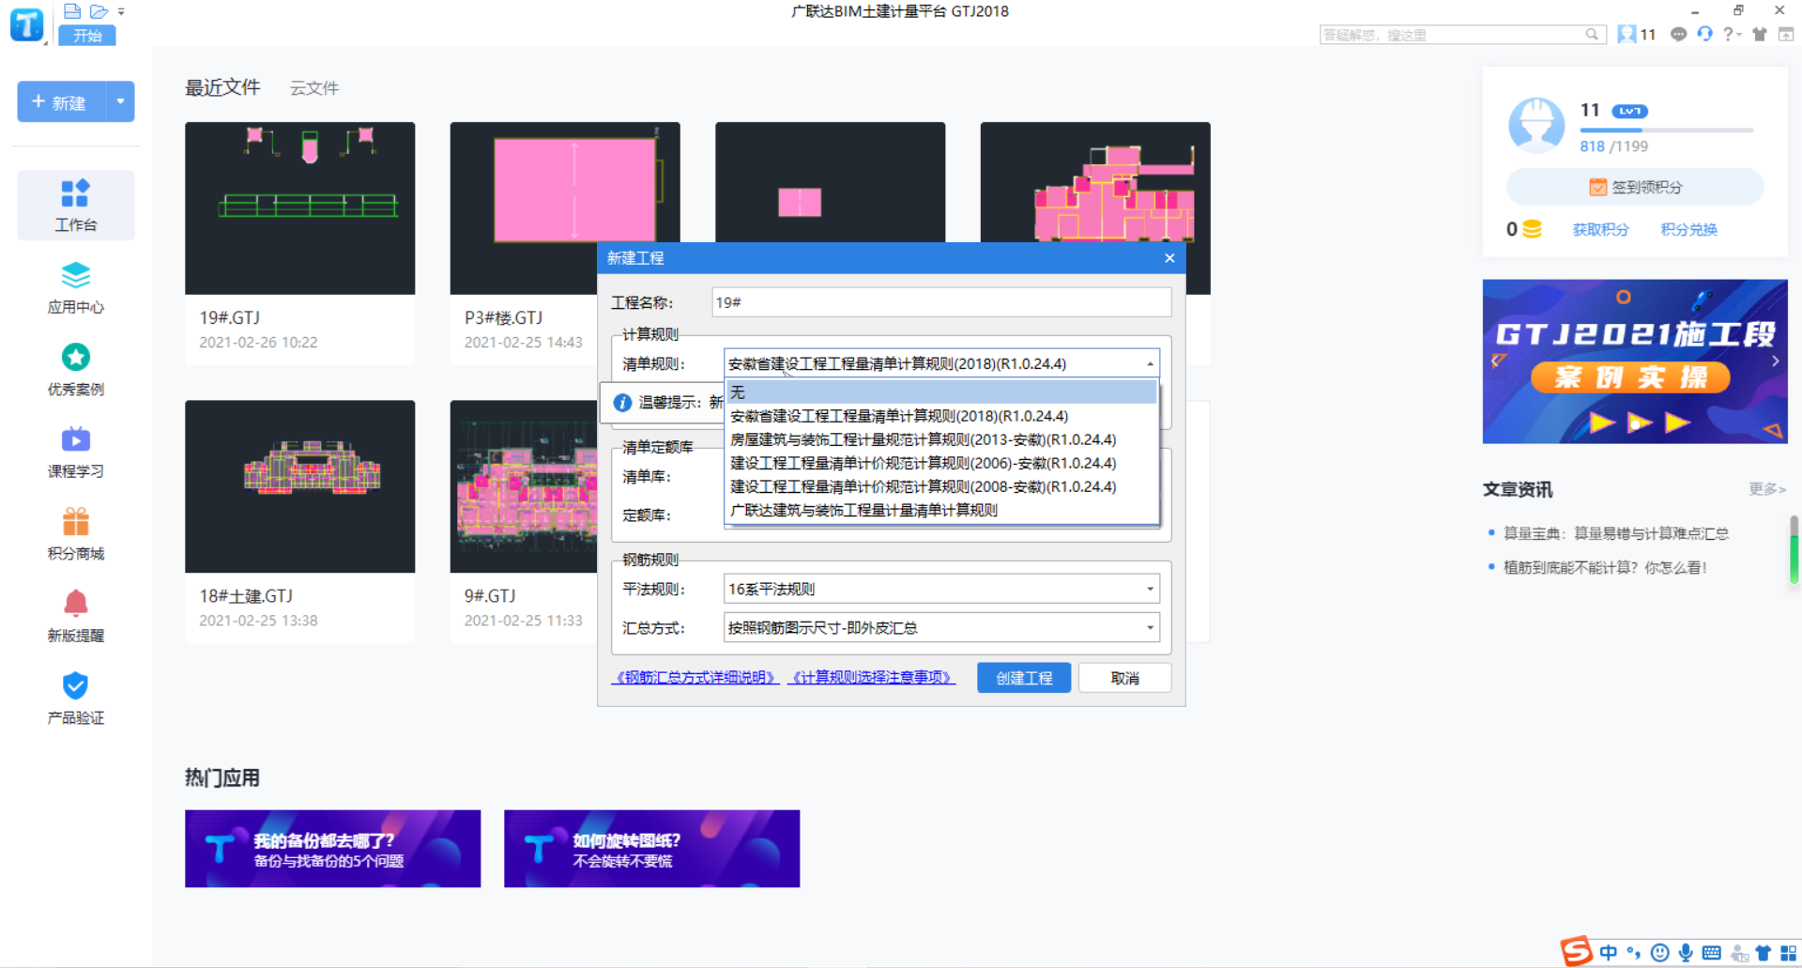
Task: Click the IME toolbox grid icon
Action: pyautogui.click(x=1789, y=953)
